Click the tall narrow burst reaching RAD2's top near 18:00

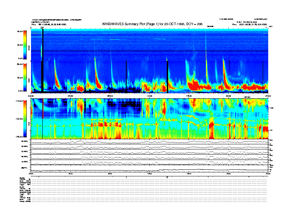(206, 45)
